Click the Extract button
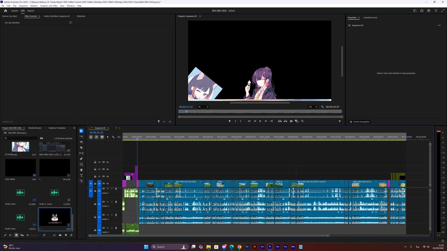The image size is (447, 251). click(285, 121)
